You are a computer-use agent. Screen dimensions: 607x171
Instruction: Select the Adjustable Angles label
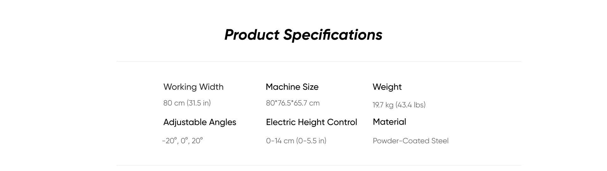(x=200, y=122)
